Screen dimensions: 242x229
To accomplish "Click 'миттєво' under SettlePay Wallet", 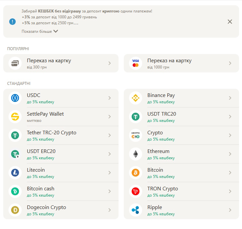I will point(34,121).
